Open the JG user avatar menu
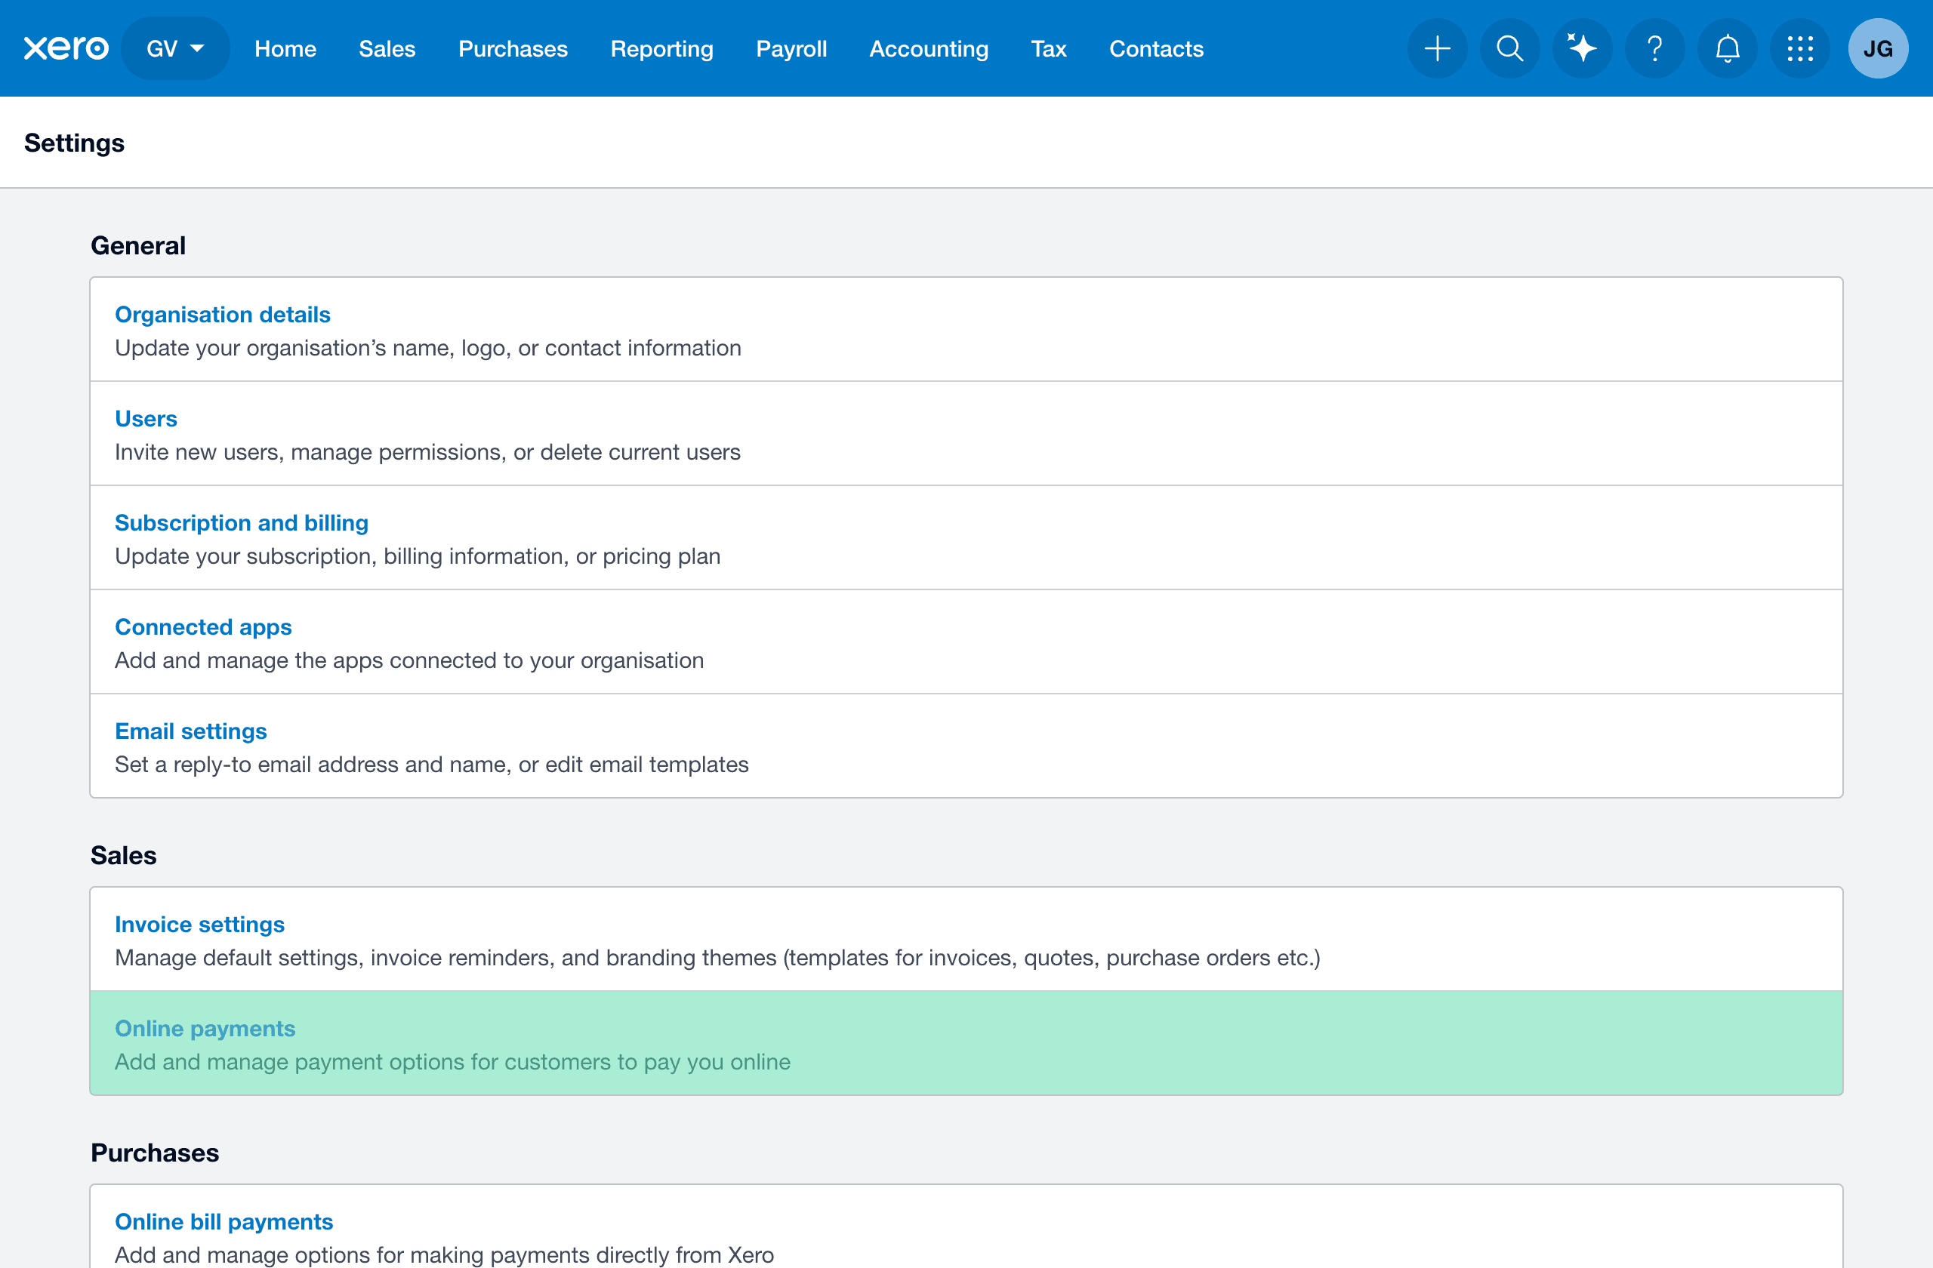This screenshot has width=1933, height=1268. click(x=1878, y=49)
